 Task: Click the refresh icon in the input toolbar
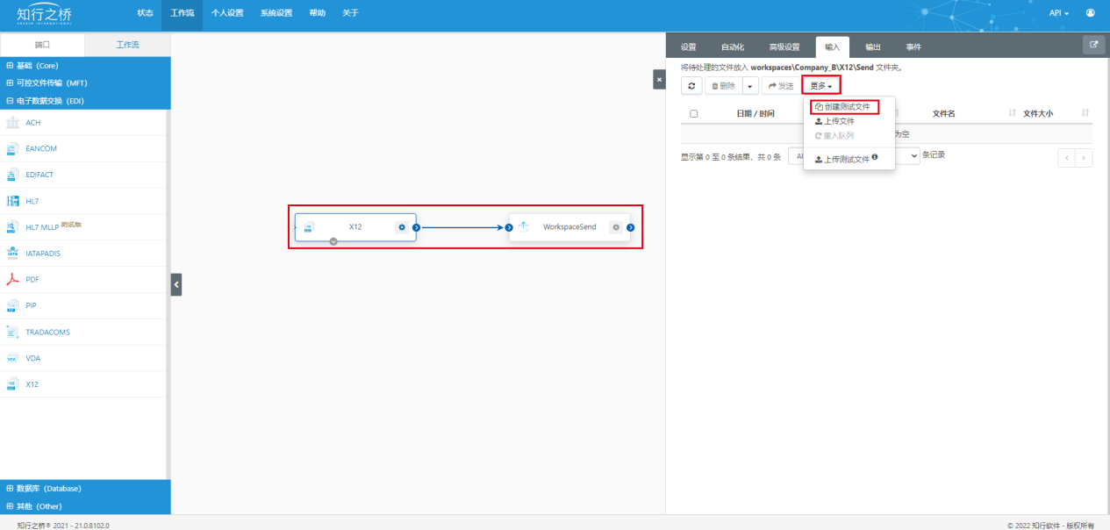691,86
